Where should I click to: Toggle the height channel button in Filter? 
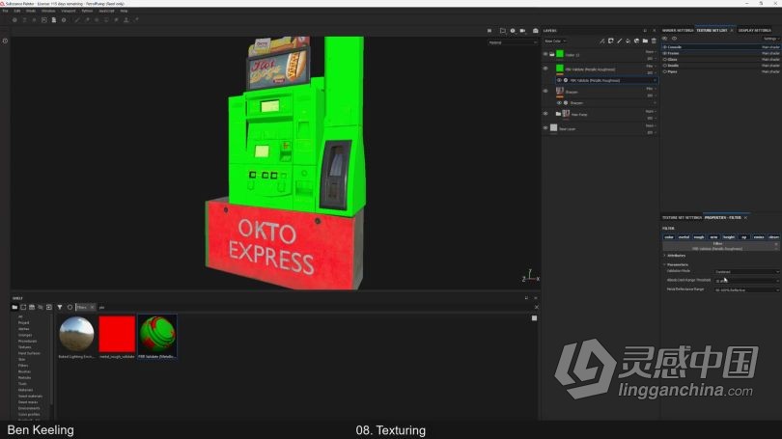pos(729,237)
